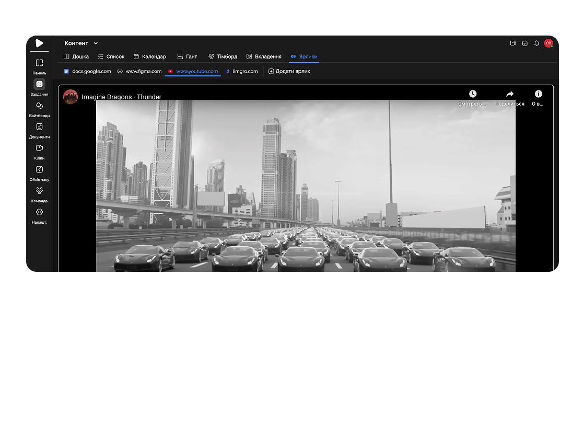Start a video call via the camera icon

pos(512,43)
